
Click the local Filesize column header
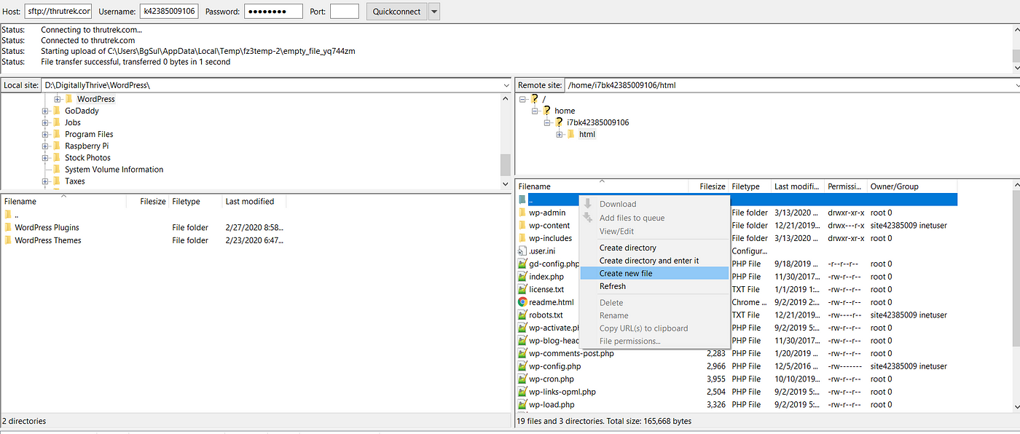click(148, 202)
